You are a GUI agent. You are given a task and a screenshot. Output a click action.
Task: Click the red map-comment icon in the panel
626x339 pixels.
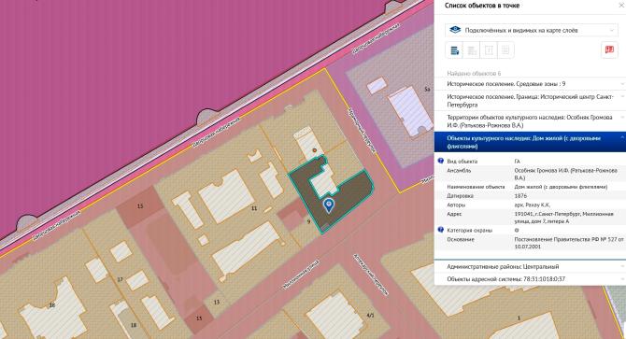pos(609,50)
